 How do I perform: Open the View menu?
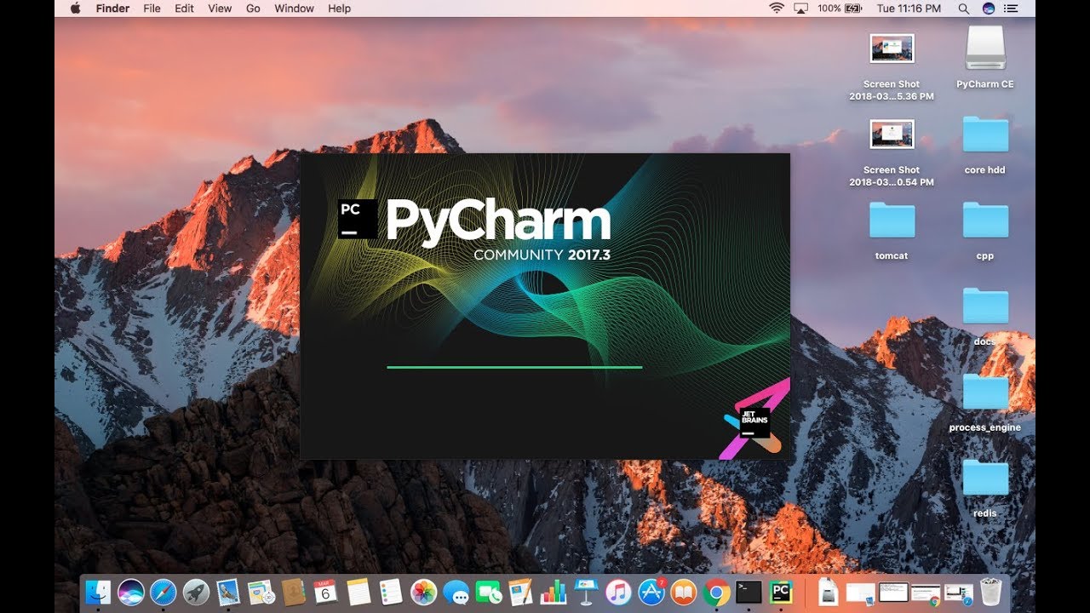click(x=220, y=9)
